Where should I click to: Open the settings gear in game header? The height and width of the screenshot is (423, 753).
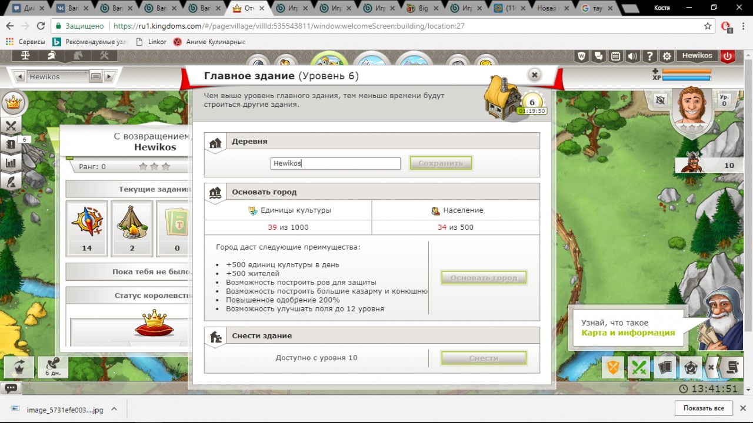[667, 56]
